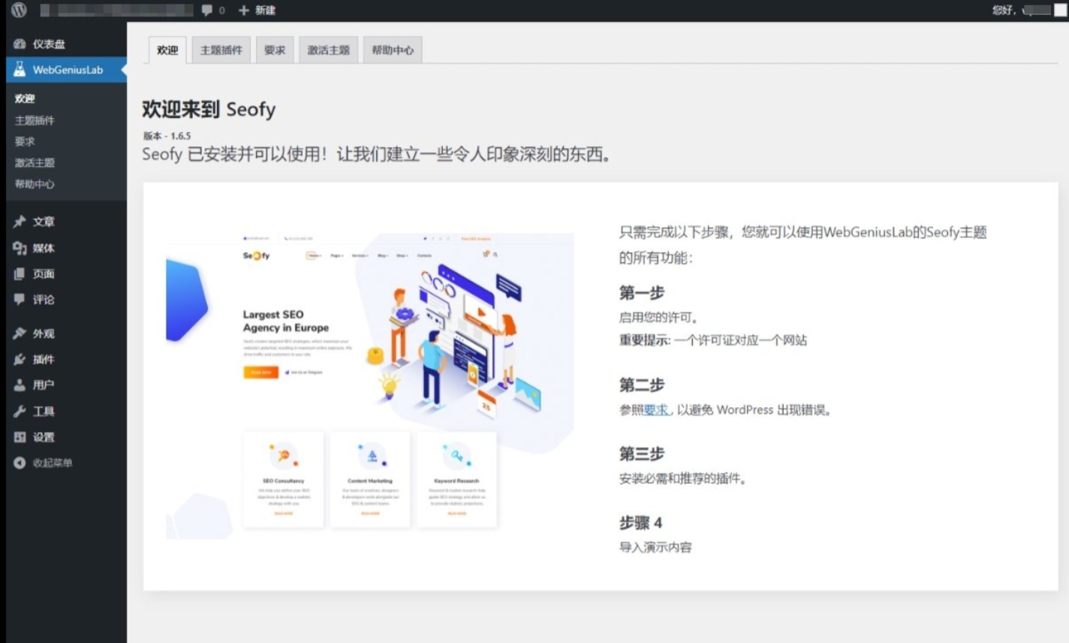Switch to the 欢迎 tab
Viewport: 1069px width, 643px height.
pos(167,50)
